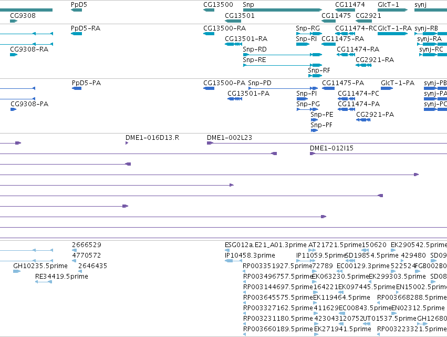Select the EK119464.5prime EST label

point(341,298)
